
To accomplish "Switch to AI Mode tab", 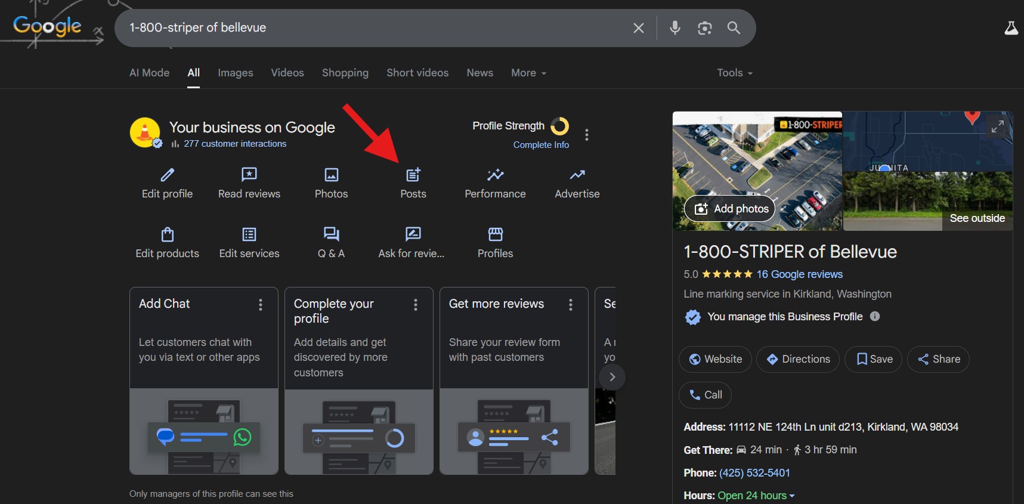I will point(149,73).
